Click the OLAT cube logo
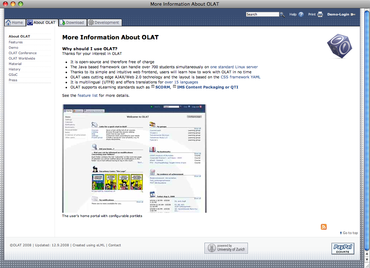 point(340,46)
